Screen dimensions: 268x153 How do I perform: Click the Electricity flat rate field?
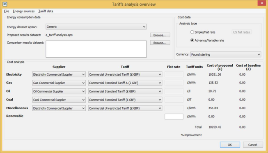click(174, 74)
